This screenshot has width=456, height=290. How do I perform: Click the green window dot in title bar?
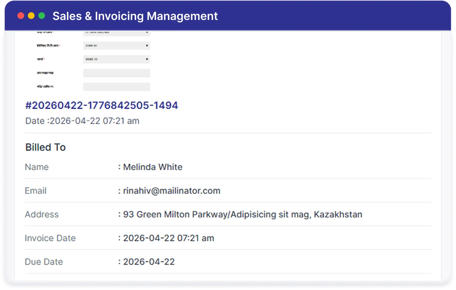click(41, 16)
